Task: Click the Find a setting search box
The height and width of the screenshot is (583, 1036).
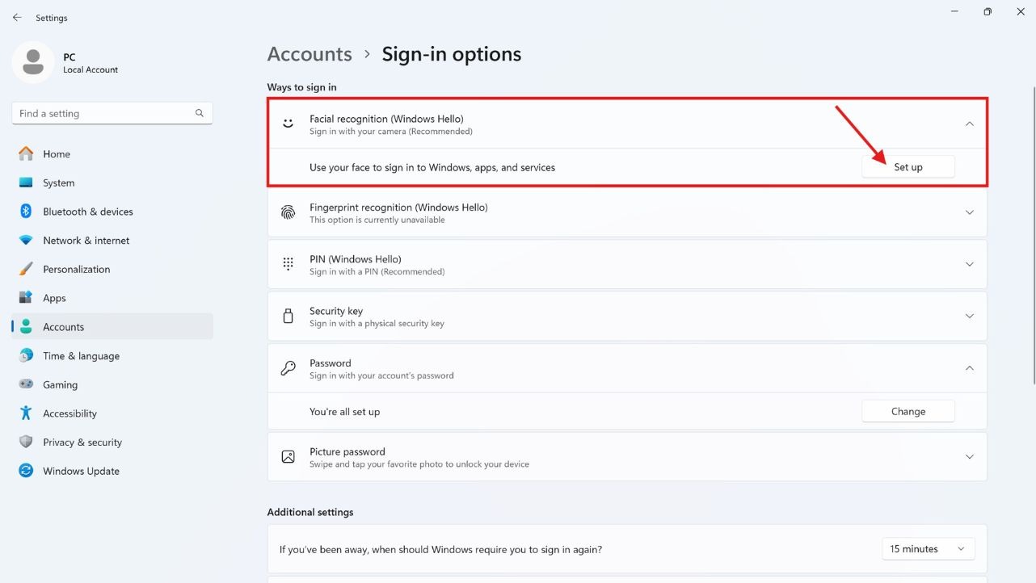Action: [x=103, y=113]
